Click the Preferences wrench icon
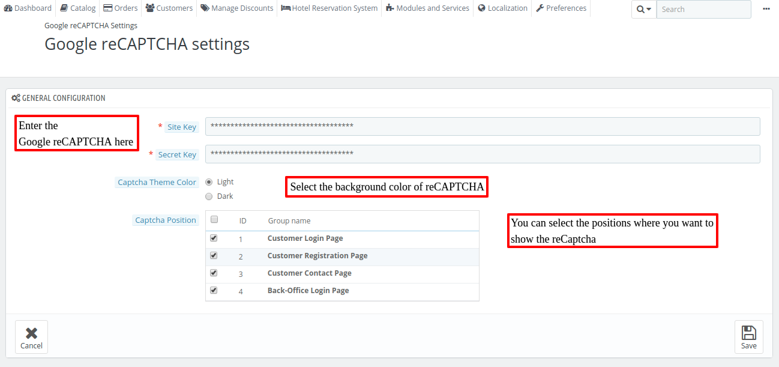Screen dimensions: 779x367 [x=540, y=8]
